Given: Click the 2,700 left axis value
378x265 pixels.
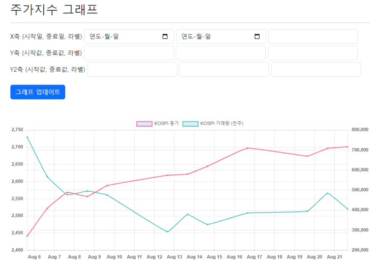Looking at the screenshot, I should [x=17, y=147].
